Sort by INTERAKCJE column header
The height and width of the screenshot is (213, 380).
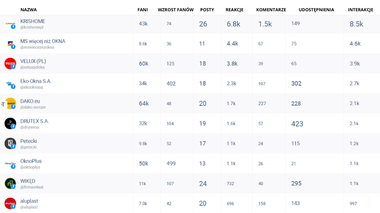[361, 9]
